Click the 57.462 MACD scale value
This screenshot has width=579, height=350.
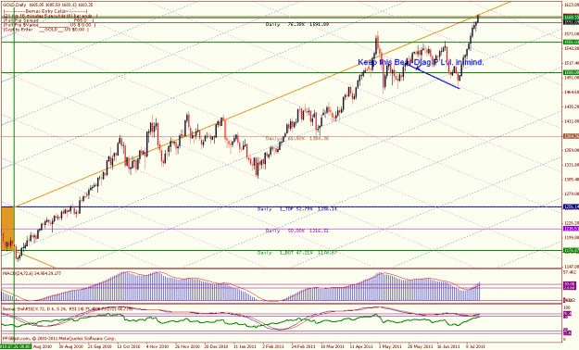click(x=571, y=272)
